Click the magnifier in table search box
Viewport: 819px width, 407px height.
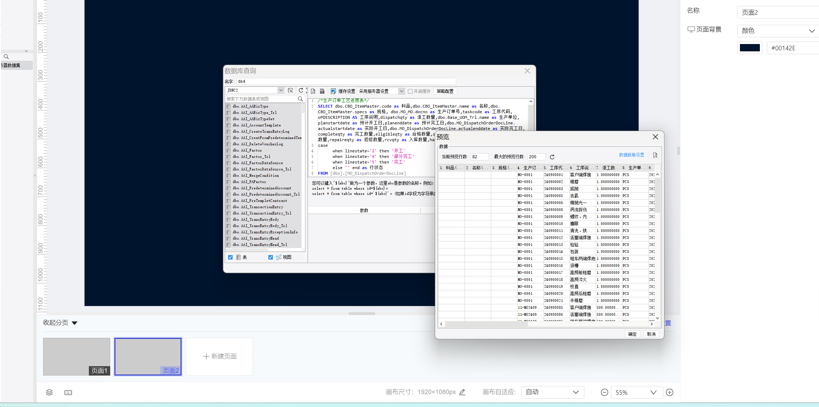click(300, 99)
